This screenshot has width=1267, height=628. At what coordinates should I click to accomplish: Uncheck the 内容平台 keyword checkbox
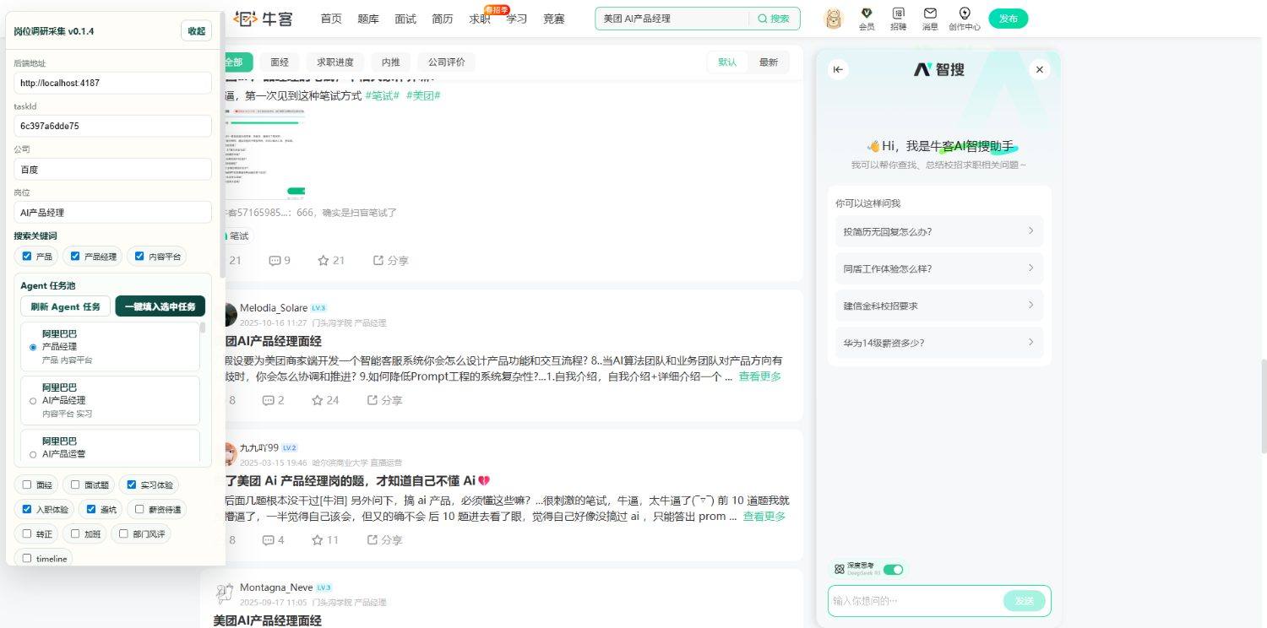[139, 257]
